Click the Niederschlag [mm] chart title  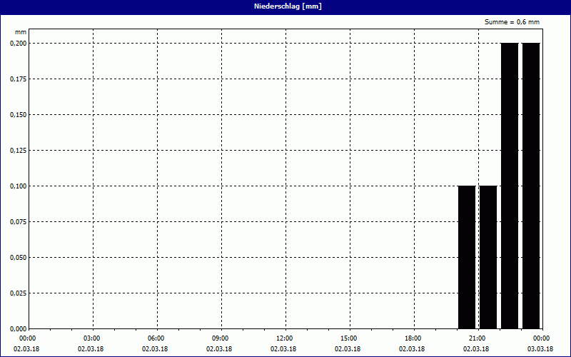point(285,6)
